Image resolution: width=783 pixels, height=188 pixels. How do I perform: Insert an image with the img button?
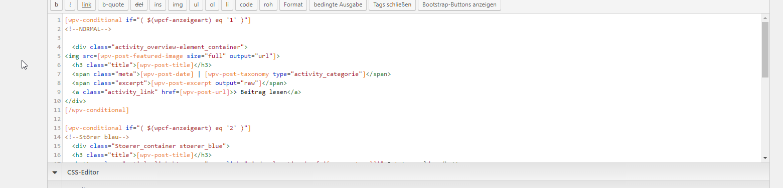(x=178, y=5)
